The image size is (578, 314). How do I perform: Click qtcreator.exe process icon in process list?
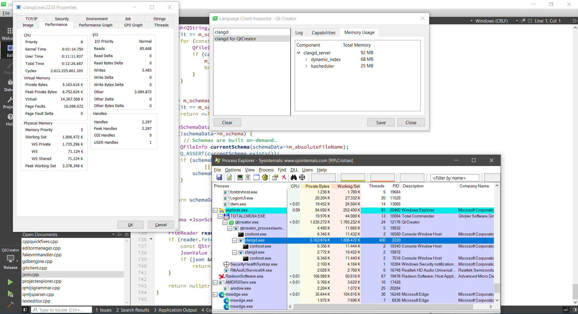click(231, 222)
